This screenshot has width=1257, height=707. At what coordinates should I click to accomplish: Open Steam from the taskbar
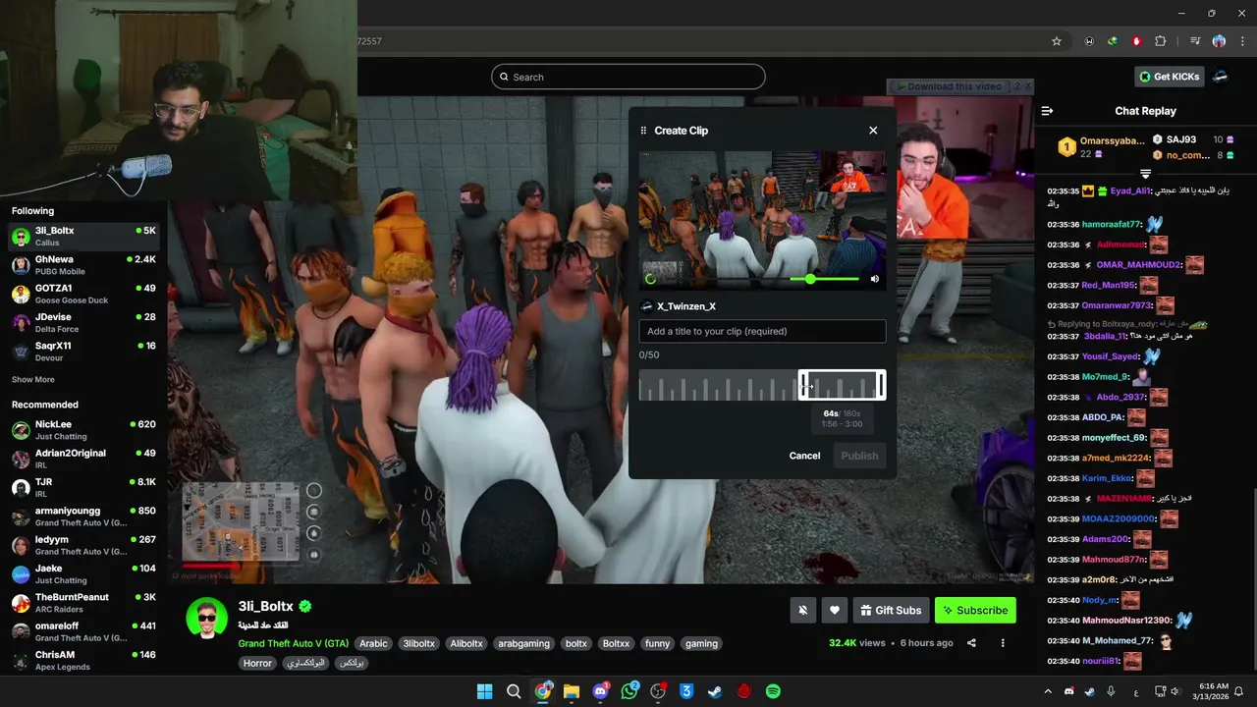pyautogui.click(x=716, y=691)
